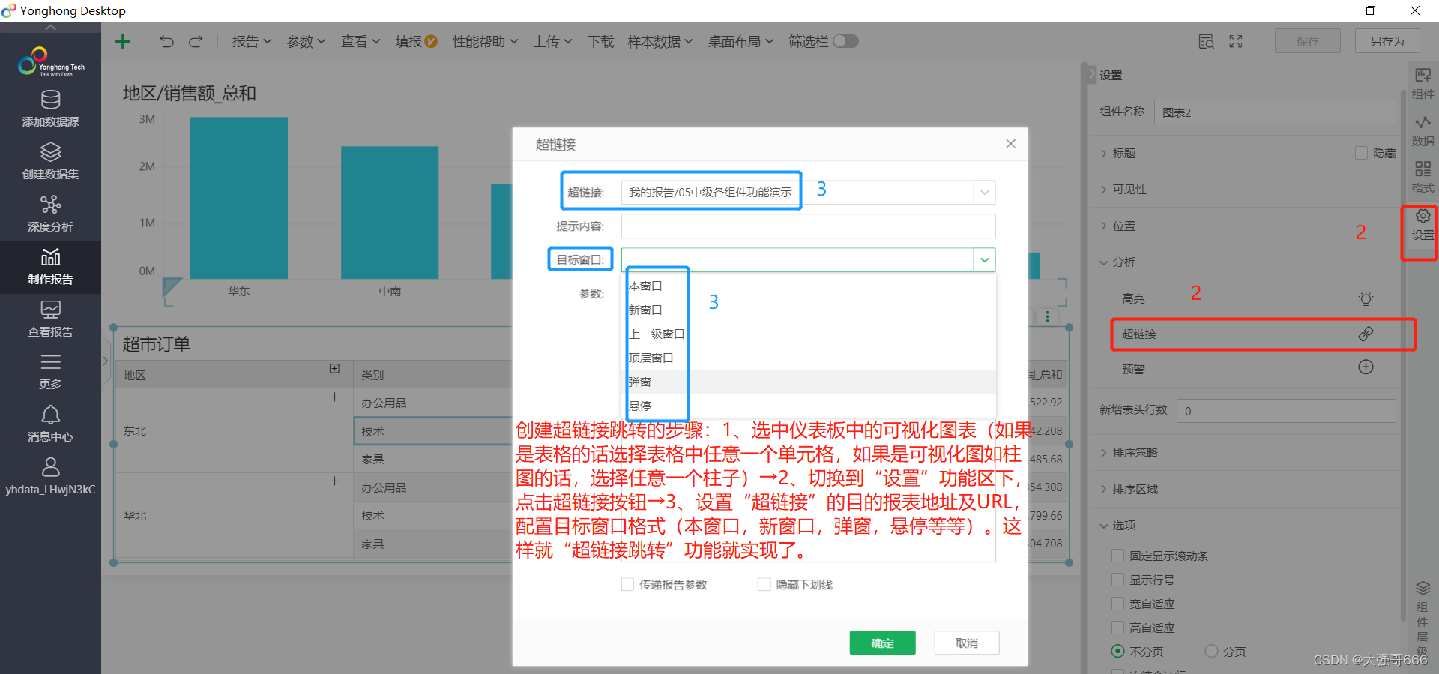Viewport: 1439px width, 674px height.
Task: Open the 参数 menu
Action: pyautogui.click(x=306, y=41)
